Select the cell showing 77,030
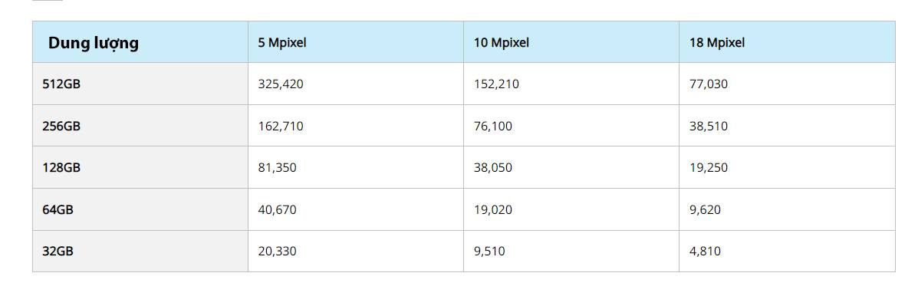Image resolution: width=918 pixels, height=296 pixels. tap(787, 84)
